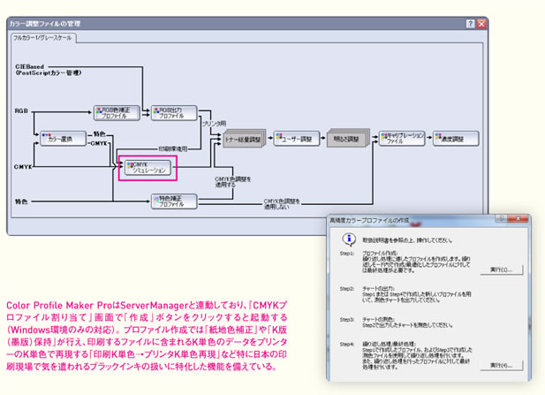Click Step4 実行 button
The image size is (545, 395).
[x=502, y=366]
